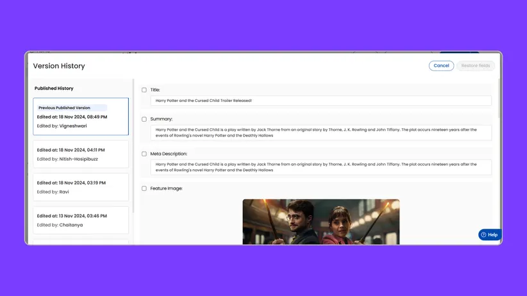This screenshot has width=527, height=296.
Task: Click the fields panel scrollbar
Action: click(x=499, y=98)
